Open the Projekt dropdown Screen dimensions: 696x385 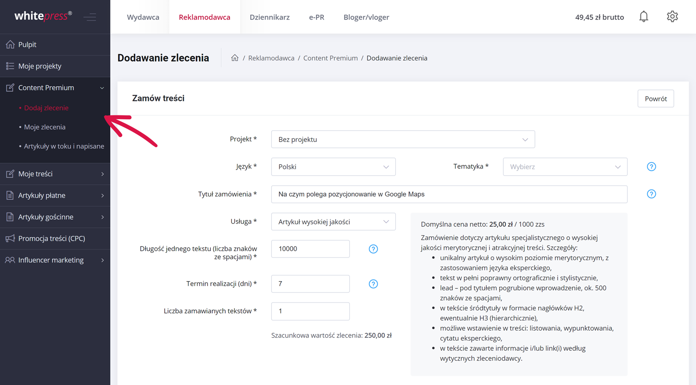point(402,139)
